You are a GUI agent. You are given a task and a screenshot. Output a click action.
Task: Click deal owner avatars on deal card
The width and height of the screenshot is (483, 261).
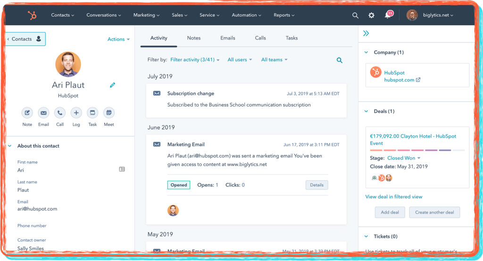pos(382,178)
